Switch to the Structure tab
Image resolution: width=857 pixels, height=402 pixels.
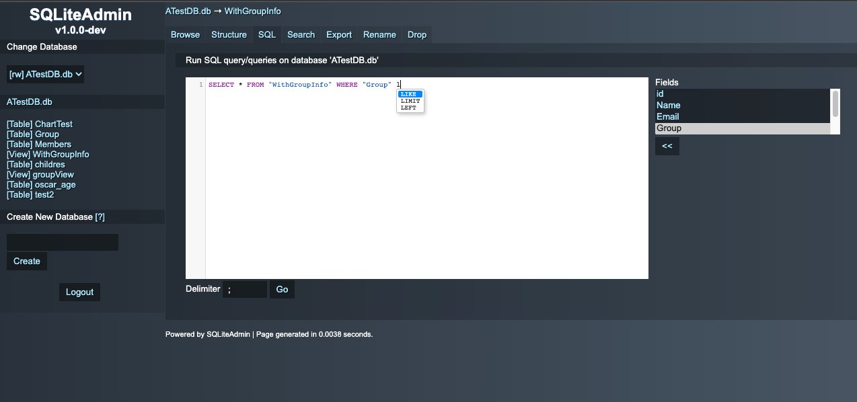229,34
